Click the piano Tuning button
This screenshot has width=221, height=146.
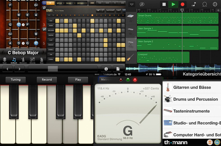point(16,80)
